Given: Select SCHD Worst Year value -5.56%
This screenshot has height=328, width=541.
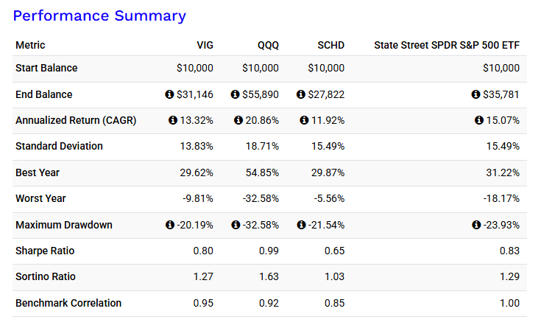Looking at the screenshot, I should tap(329, 199).
